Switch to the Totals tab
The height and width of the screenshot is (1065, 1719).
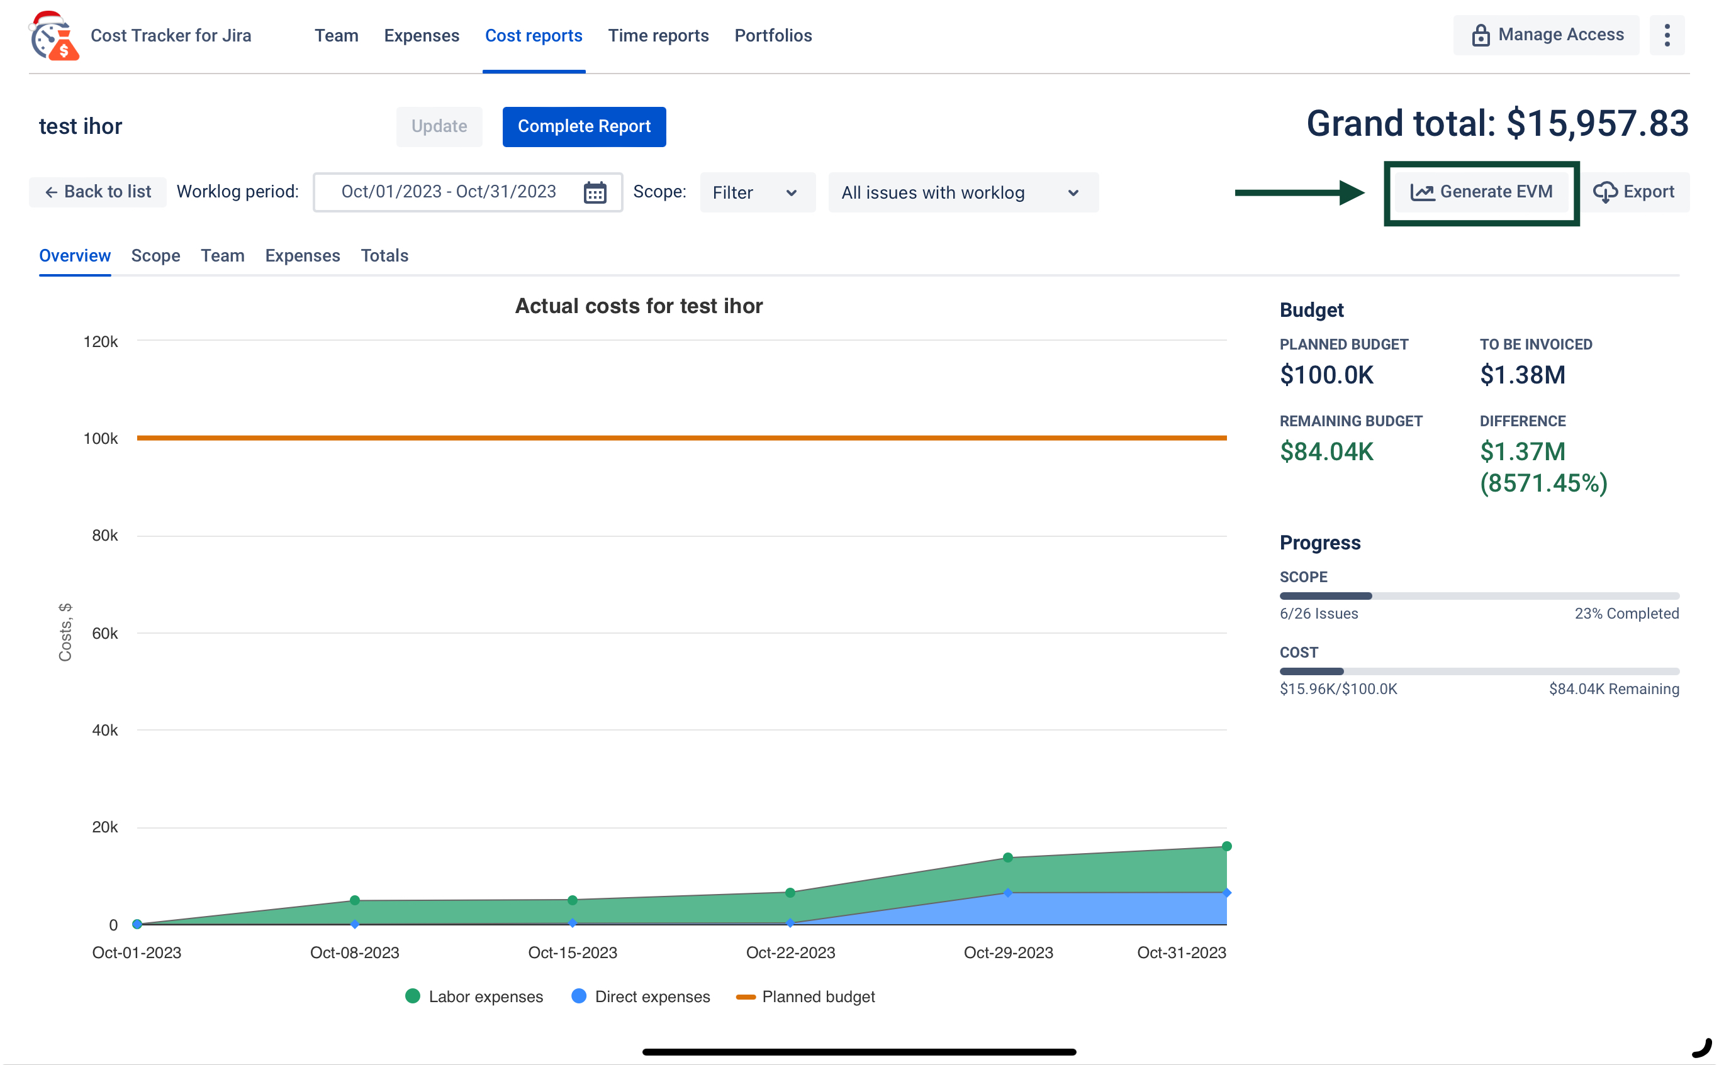pos(384,256)
